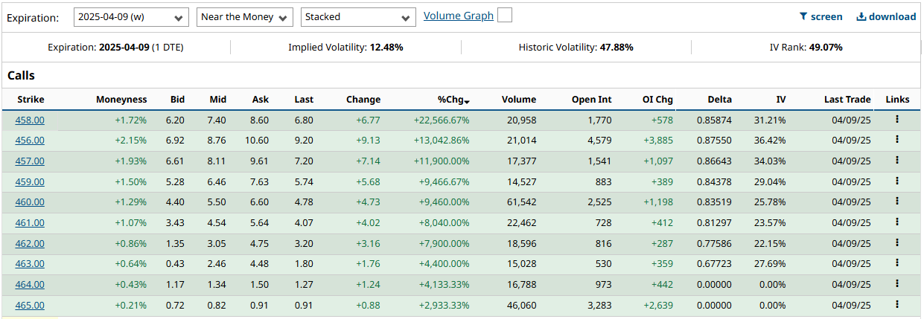Open links menu for 458.00 strike row
This screenshot has width=924, height=319.
pos(897,119)
